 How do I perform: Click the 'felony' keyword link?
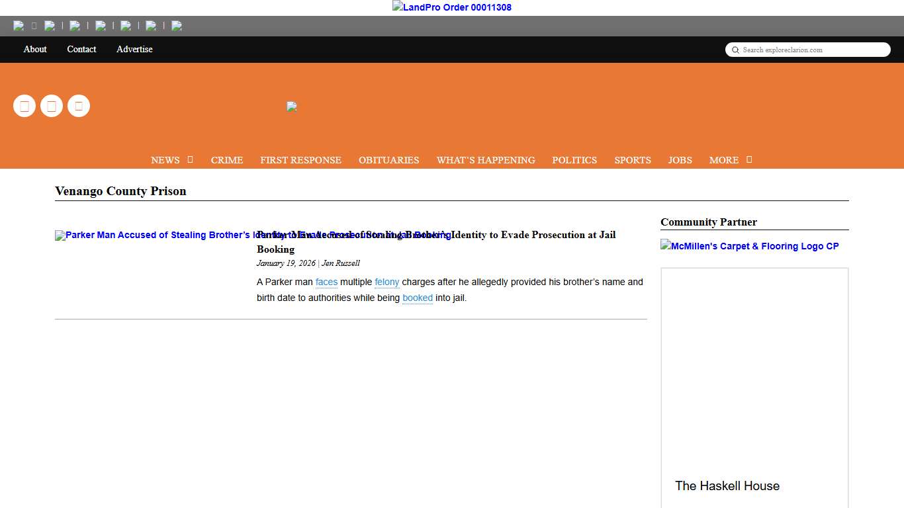386,282
